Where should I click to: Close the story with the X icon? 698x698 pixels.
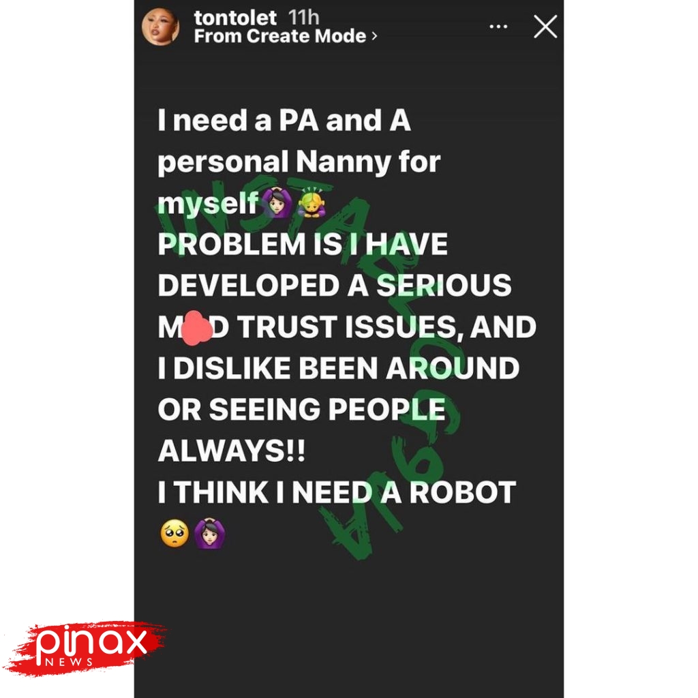coord(545,27)
